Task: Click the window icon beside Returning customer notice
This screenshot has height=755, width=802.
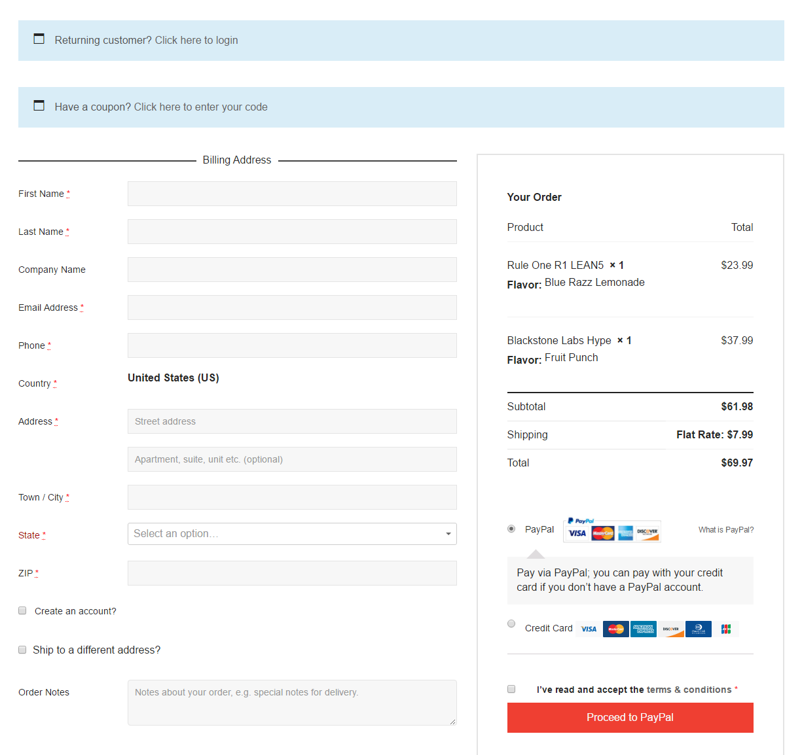Action: click(39, 39)
